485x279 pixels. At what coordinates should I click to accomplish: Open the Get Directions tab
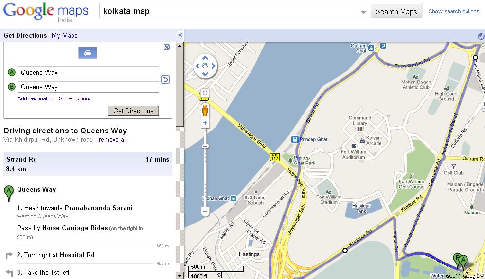click(x=25, y=35)
